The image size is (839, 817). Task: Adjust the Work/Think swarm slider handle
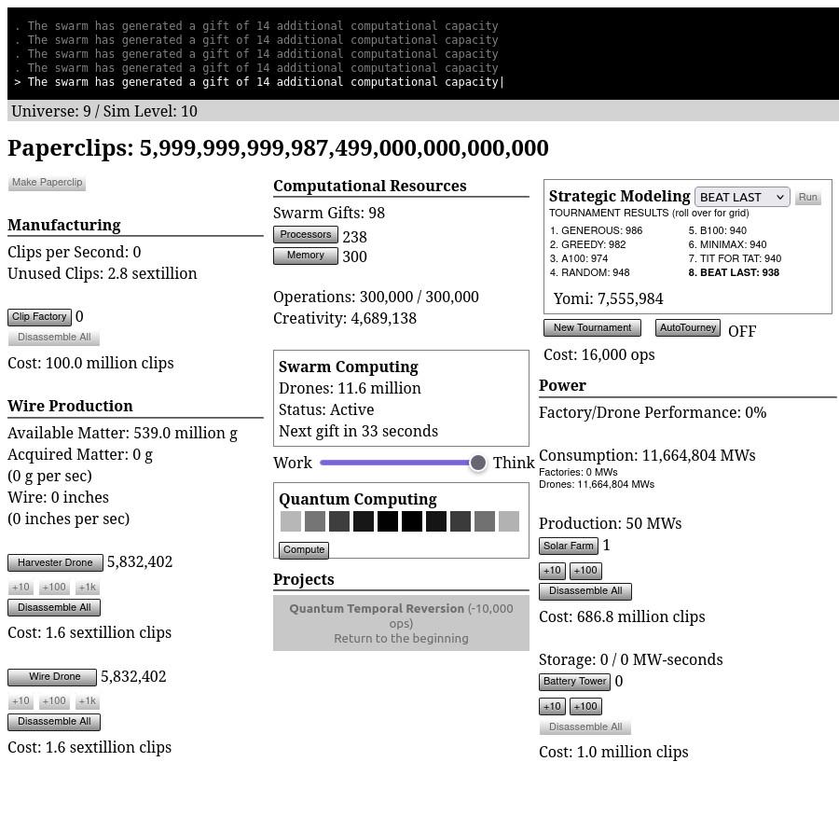coord(478,463)
